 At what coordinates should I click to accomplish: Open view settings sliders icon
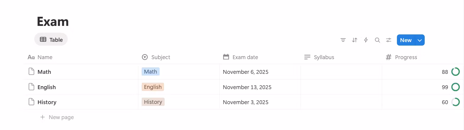(x=389, y=40)
